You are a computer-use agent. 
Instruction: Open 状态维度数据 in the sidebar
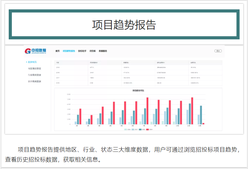(x=34, y=82)
